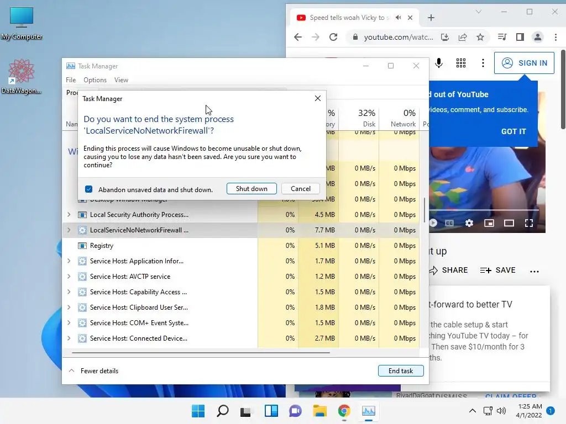This screenshot has height=424, width=566.
Task: Click SIGN IN on YouTube
Action: [x=524, y=63]
